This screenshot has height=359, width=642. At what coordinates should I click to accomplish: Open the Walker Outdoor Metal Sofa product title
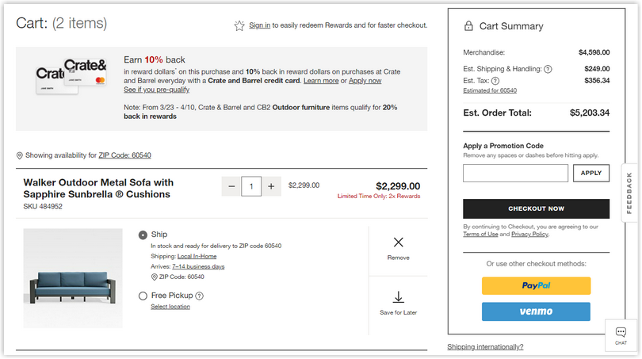[x=98, y=189]
